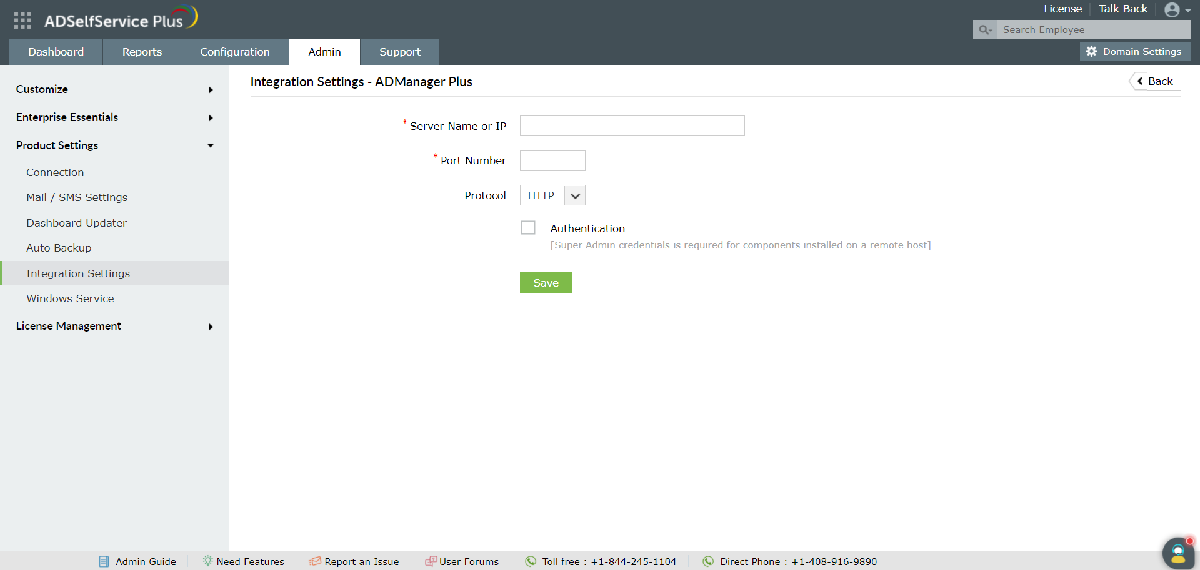Click the employee search magnifier icon
This screenshot has width=1200, height=570.
click(x=985, y=29)
